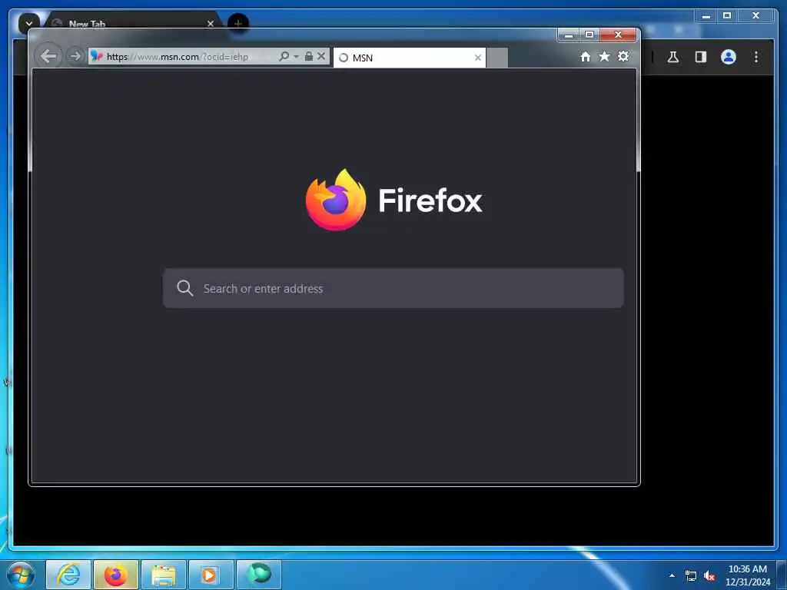The image size is (787, 590).
Task: Click the muted volume tray icon
Action: tap(709, 576)
